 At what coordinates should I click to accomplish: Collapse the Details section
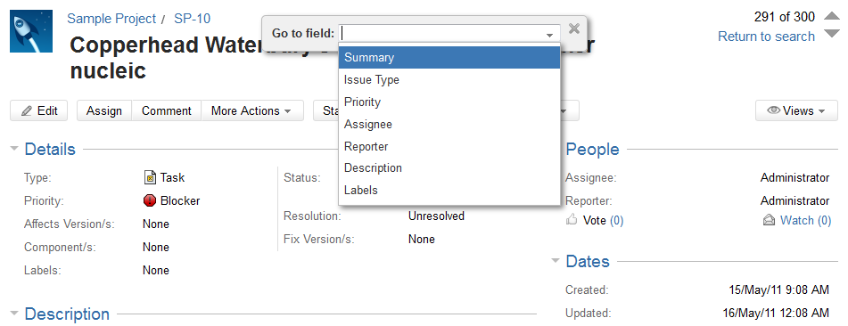pyautogui.click(x=14, y=149)
